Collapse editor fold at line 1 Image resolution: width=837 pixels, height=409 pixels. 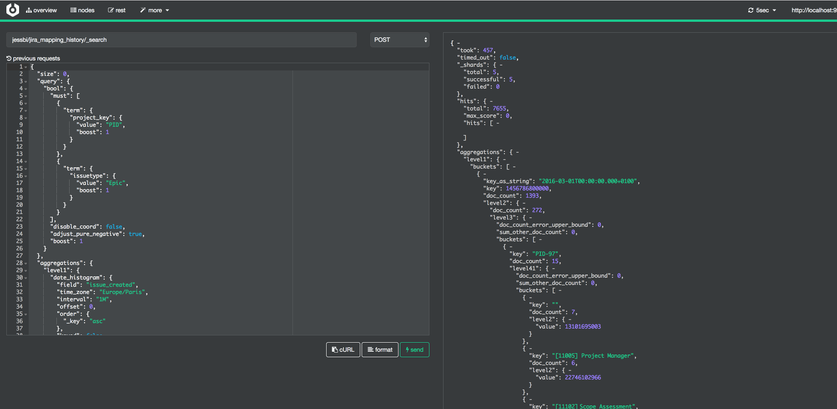pos(26,67)
